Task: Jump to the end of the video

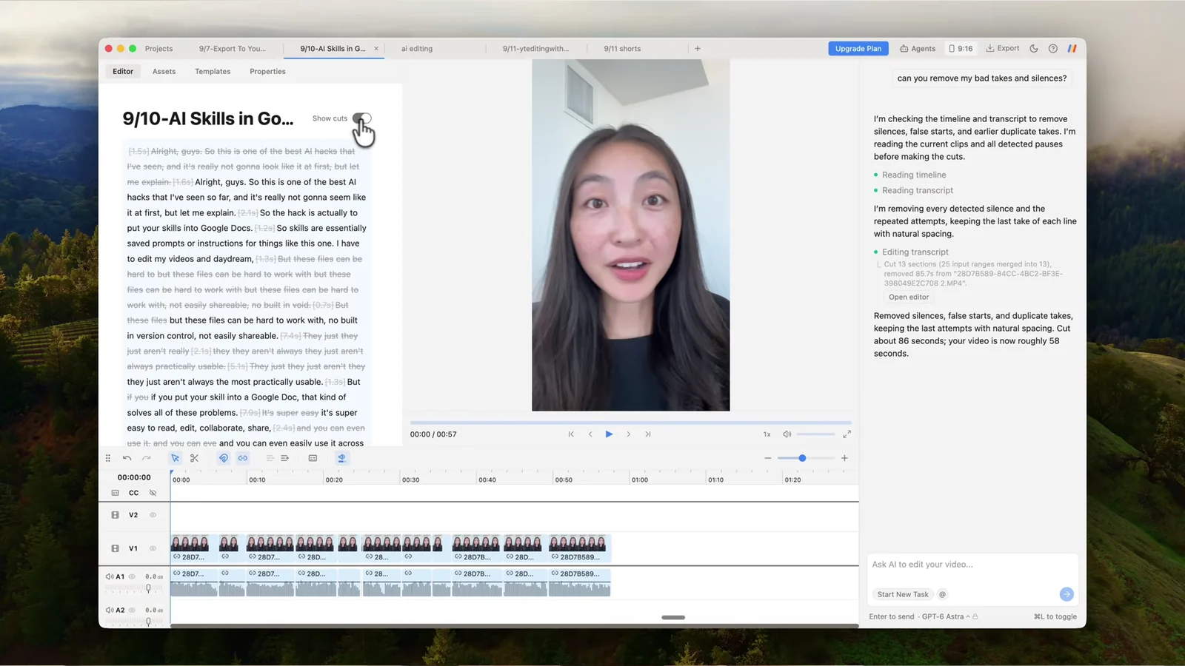Action: (x=648, y=434)
